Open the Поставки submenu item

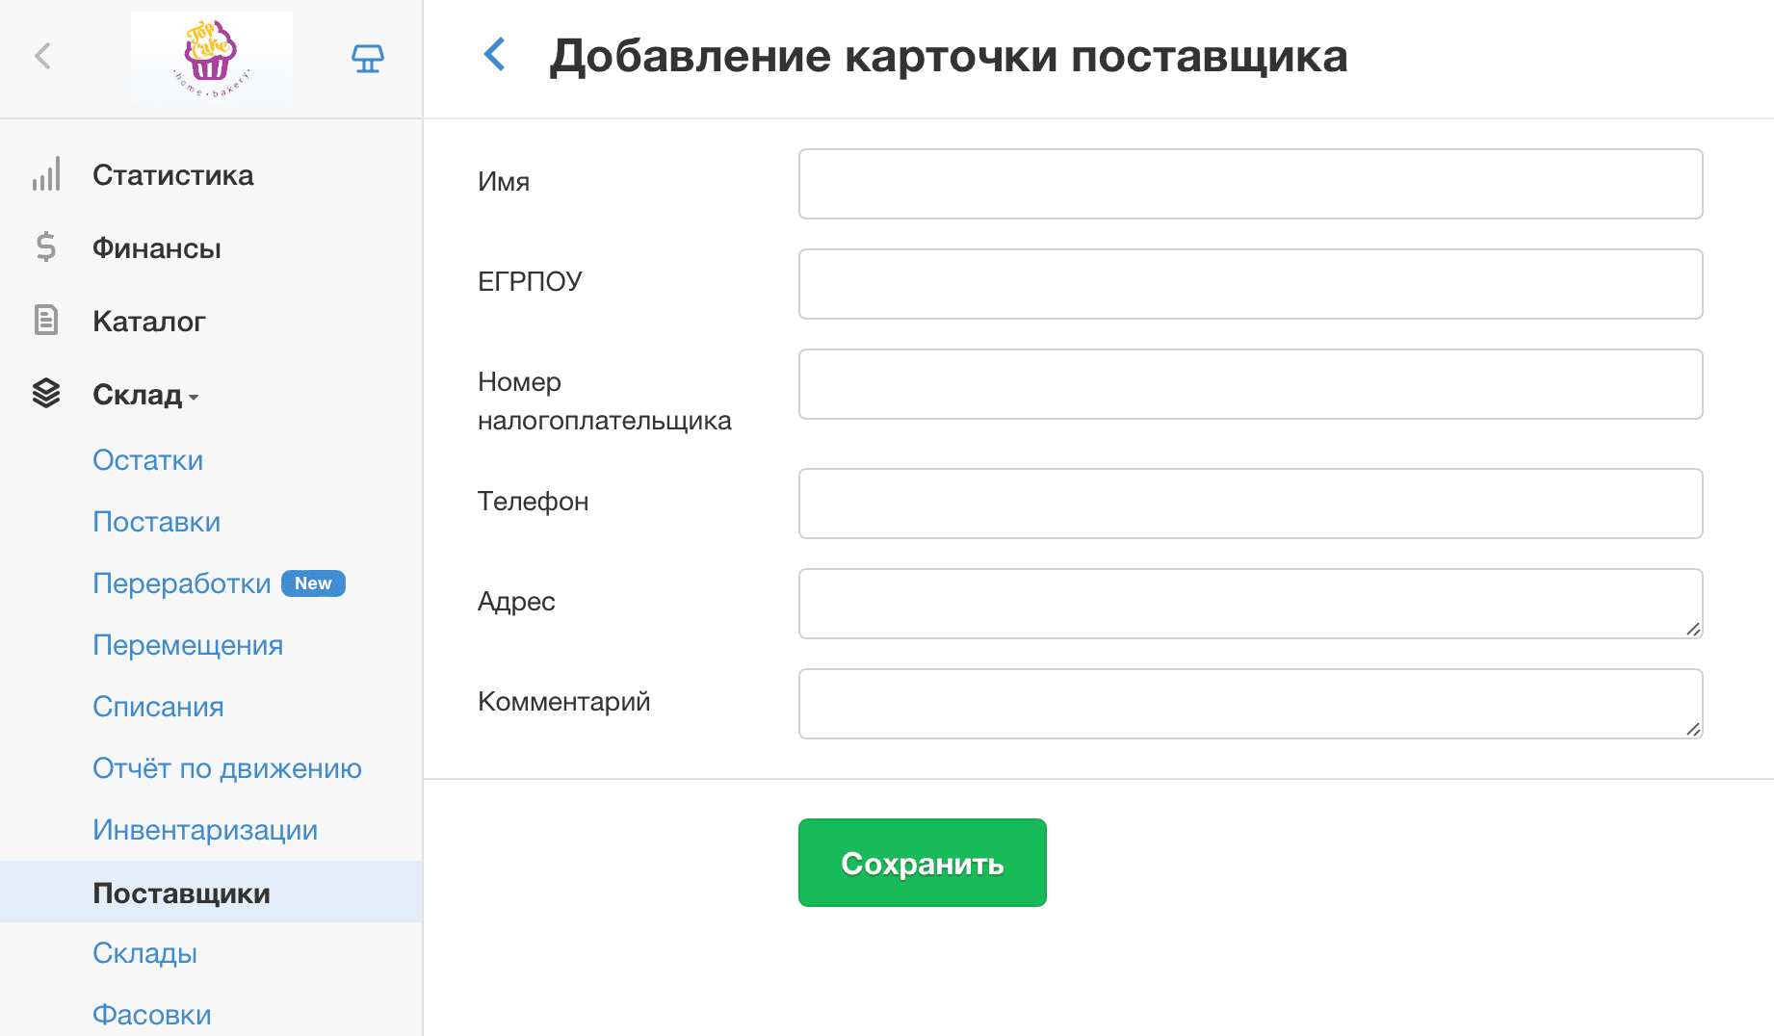pyautogui.click(x=156, y=522)
